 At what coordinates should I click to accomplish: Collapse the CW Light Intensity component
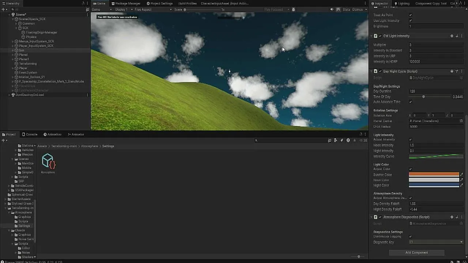click(371, 36)
